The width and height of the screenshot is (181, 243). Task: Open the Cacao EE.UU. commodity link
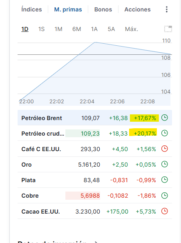(40, 212)
